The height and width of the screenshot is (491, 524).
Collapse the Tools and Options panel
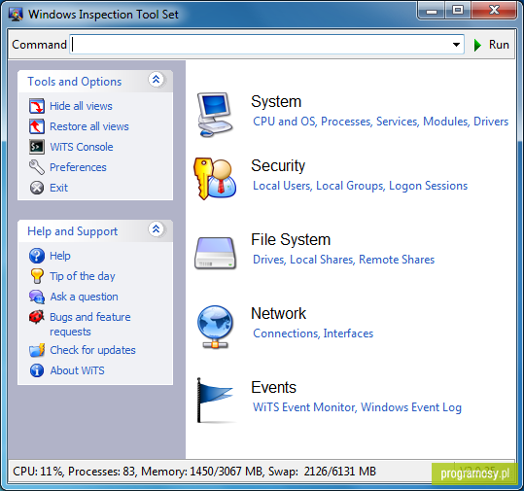(156, 80)
